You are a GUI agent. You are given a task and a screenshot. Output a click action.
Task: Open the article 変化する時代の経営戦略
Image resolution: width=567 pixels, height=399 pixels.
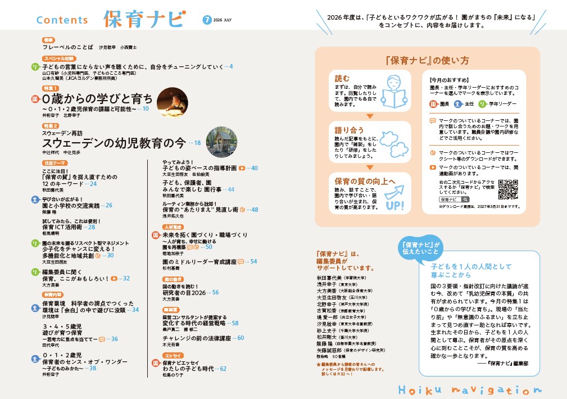point(194,323)
